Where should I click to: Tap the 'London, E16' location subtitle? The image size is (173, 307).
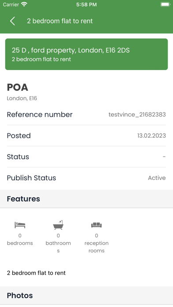coord(22,98)
